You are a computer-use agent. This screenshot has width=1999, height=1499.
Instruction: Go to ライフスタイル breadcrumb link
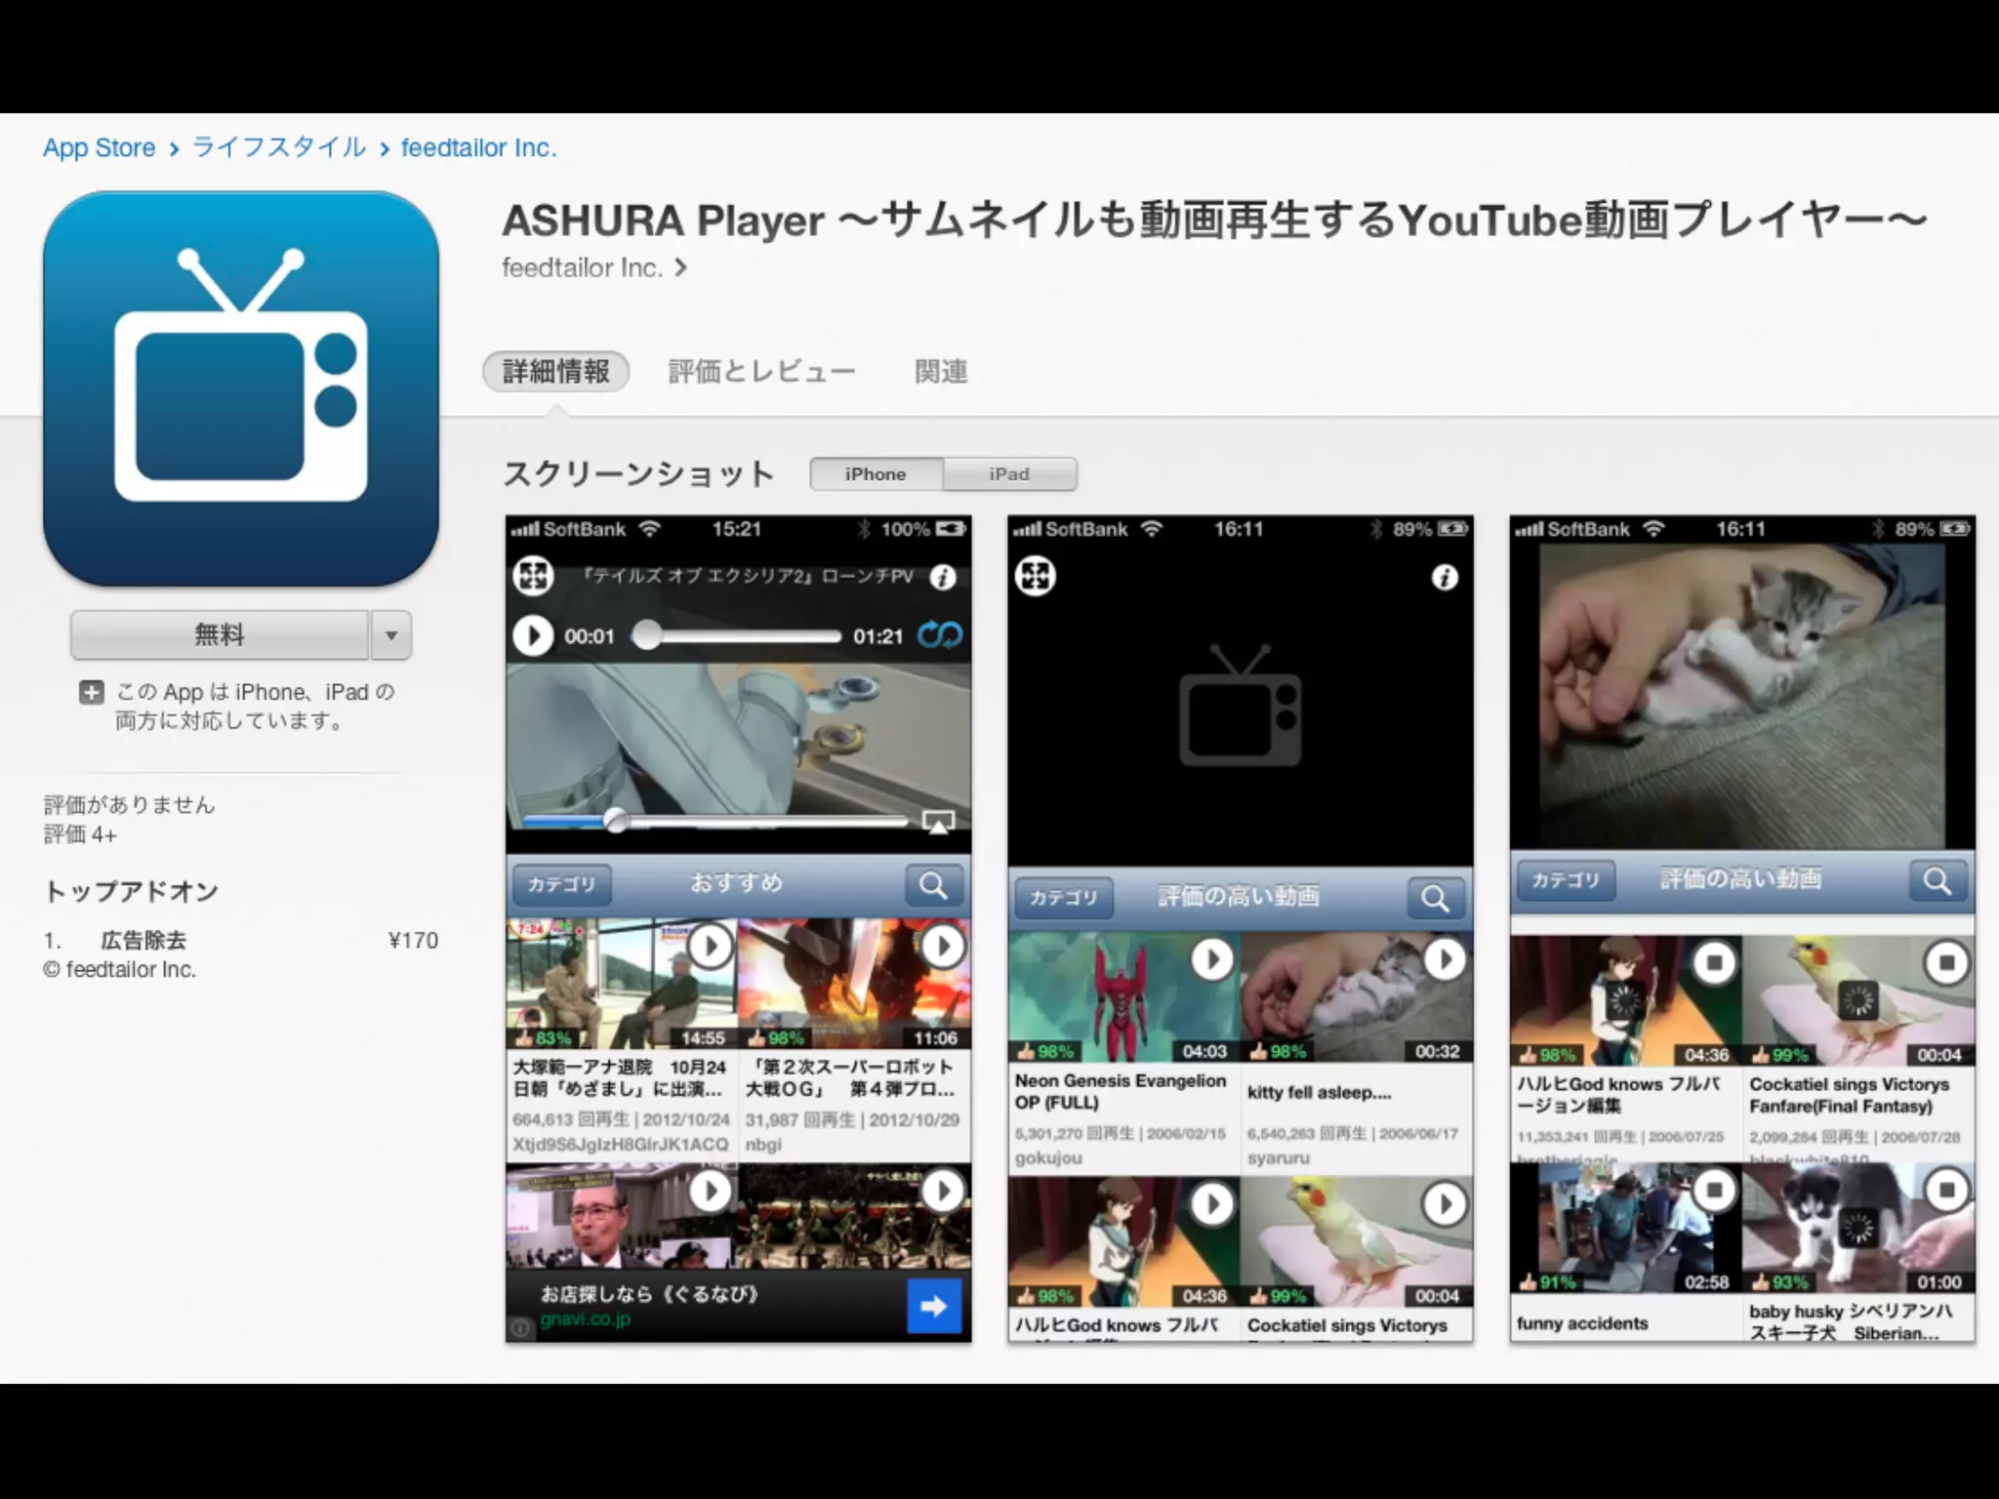[279, 147]
